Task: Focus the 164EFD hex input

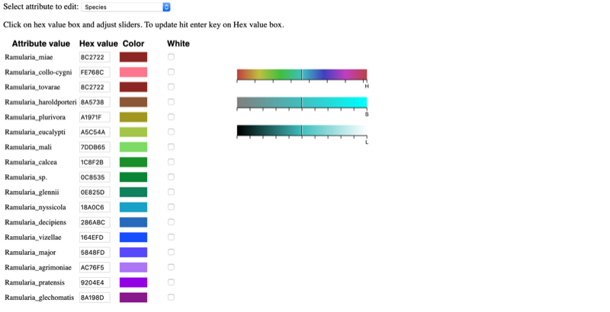Action: pos(95,237)
